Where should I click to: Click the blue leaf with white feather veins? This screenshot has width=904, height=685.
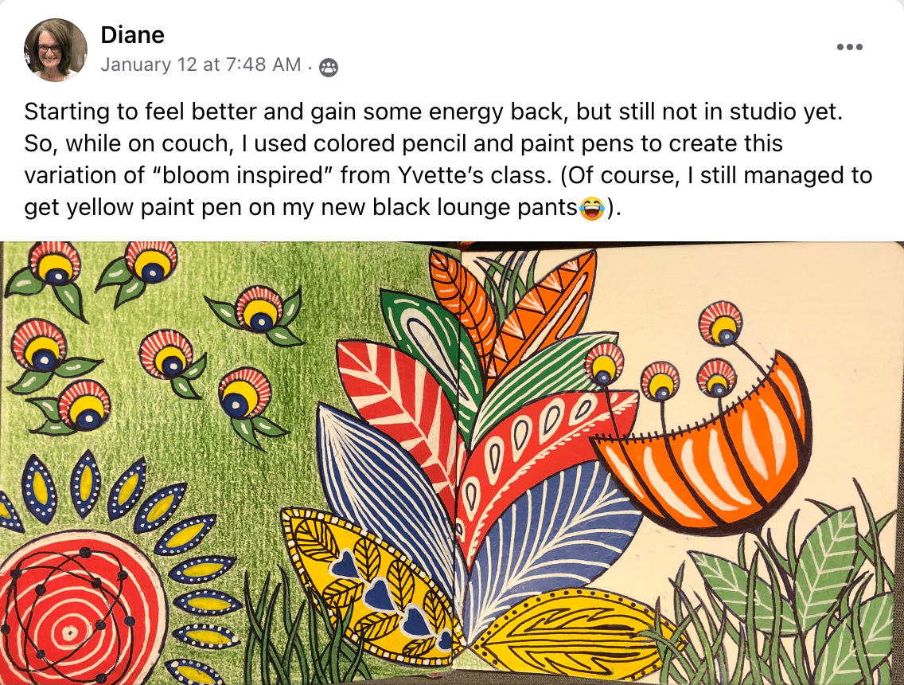pyautogui.click(x=549, y=542)
